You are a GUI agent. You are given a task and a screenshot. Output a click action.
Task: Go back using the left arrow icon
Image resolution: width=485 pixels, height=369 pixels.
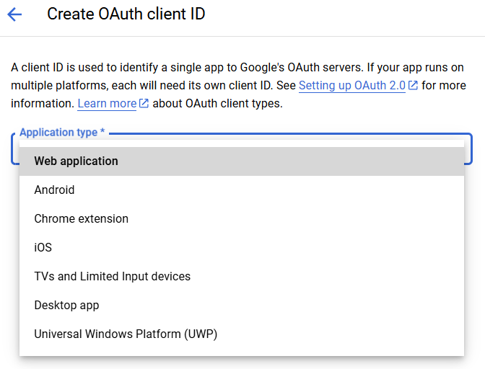pos(14,14)
